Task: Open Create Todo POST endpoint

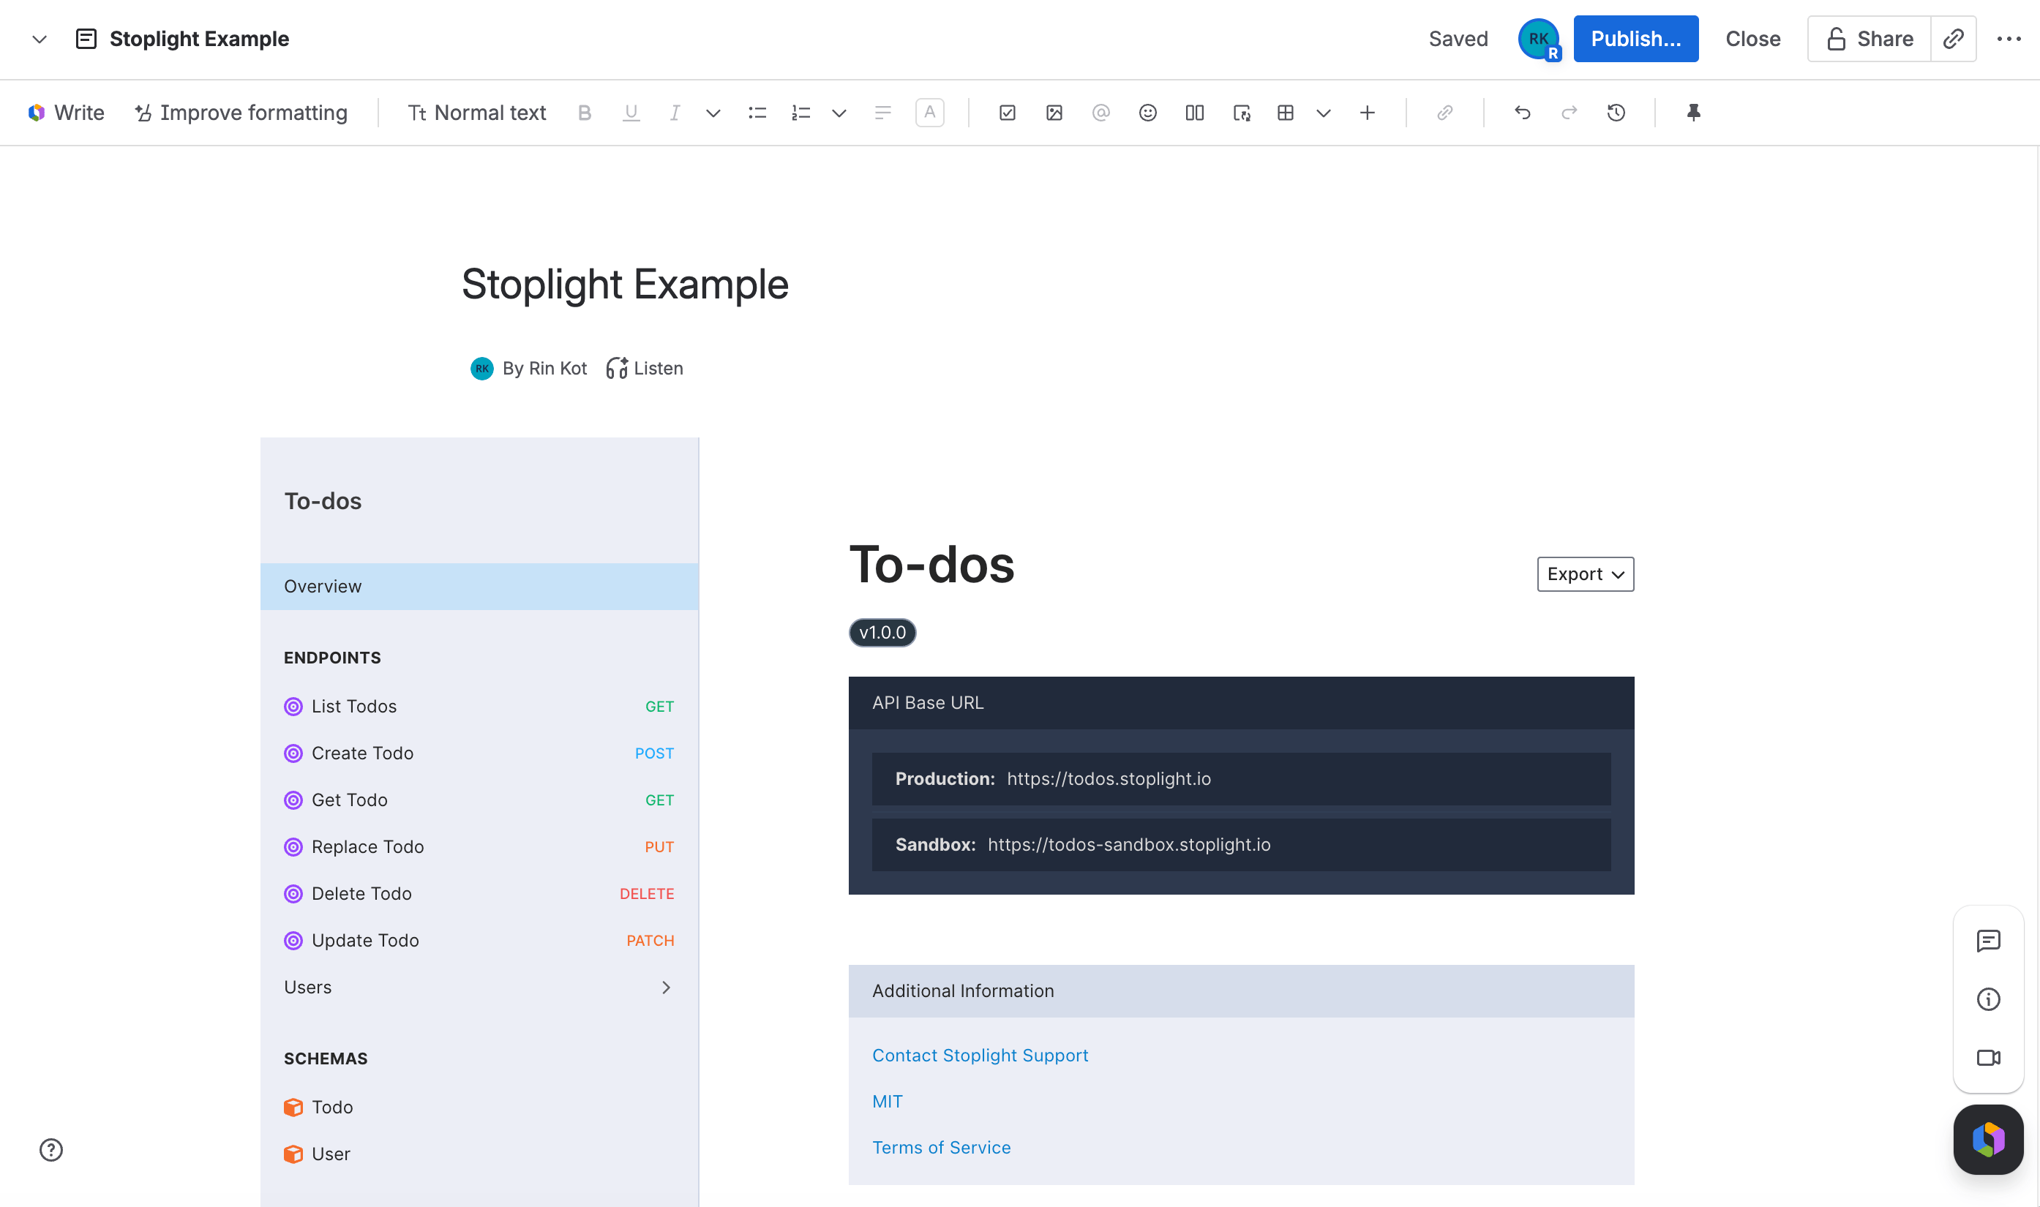Action: [479, 753]
